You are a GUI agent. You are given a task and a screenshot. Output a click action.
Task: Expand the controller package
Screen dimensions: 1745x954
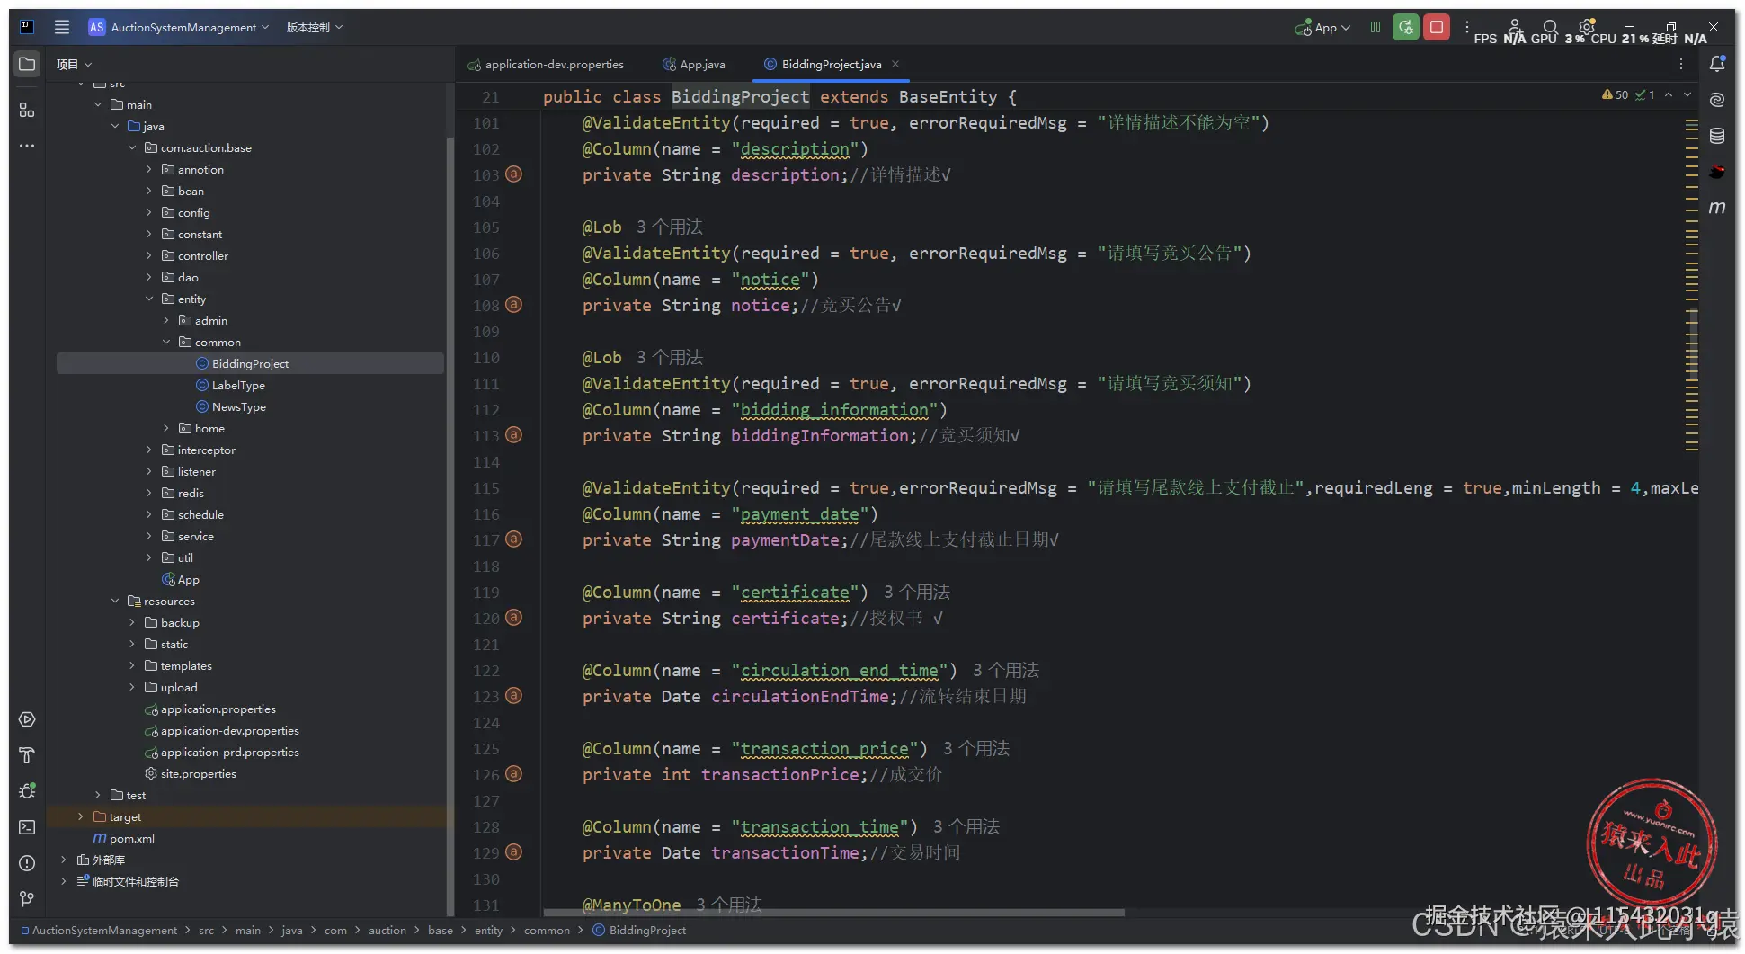click(149, 255)
